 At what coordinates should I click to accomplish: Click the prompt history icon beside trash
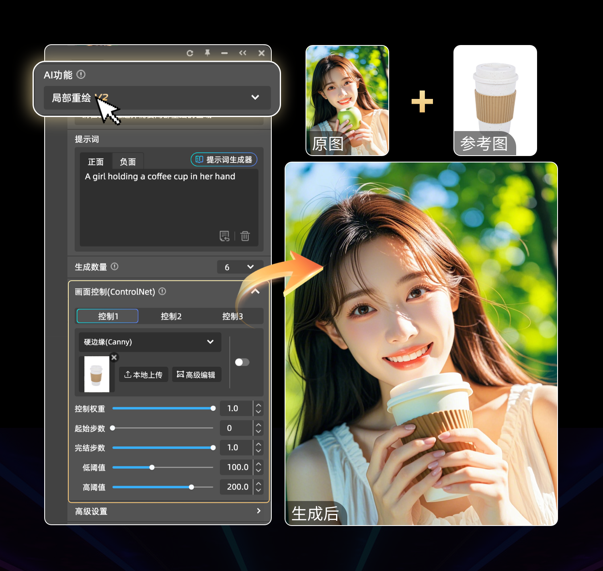click(x=224, y=236)
